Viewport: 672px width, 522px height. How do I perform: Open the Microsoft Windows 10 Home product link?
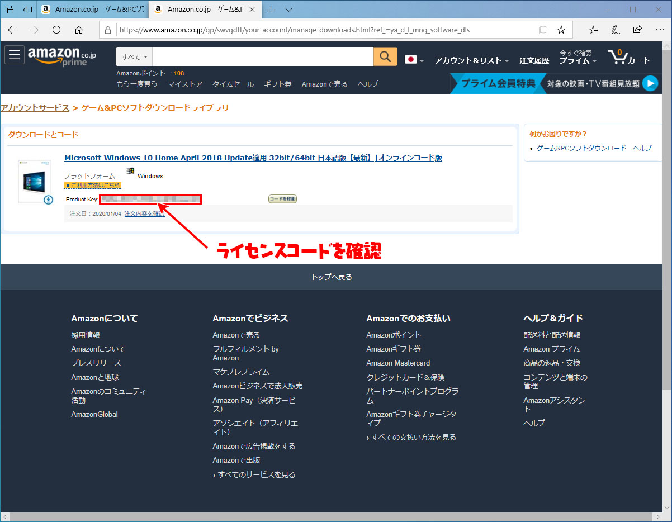[x=253, y=158]
